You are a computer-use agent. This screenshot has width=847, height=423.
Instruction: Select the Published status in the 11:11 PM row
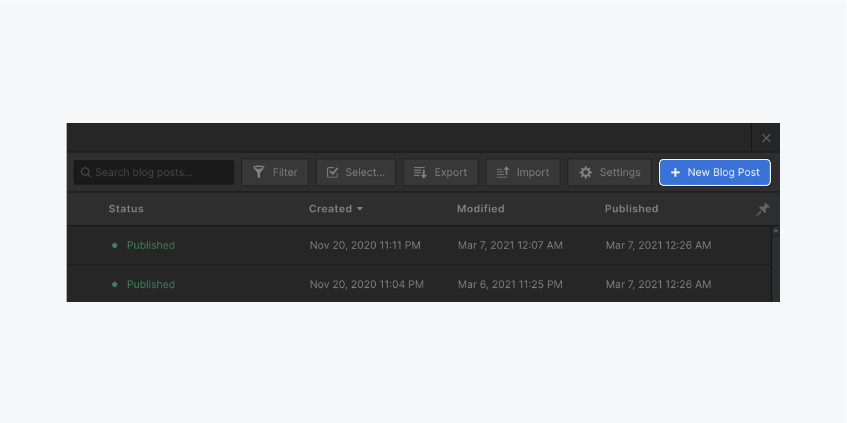pyautogui.click(x=151, y=245)
